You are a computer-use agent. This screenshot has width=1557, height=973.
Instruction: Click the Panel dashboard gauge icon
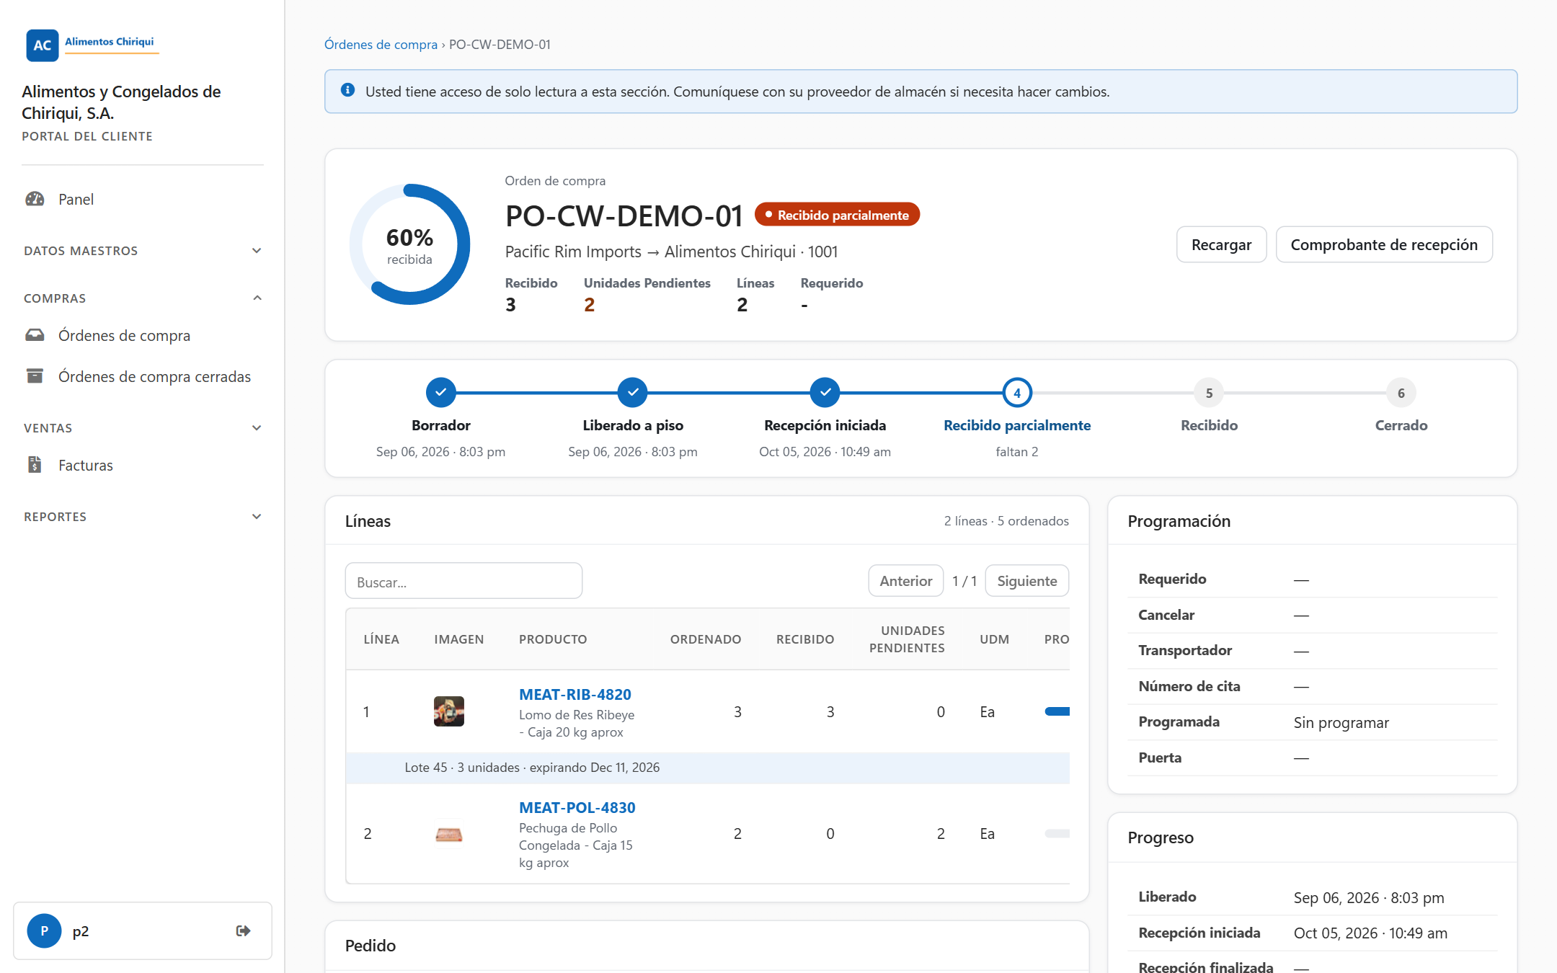35,199
